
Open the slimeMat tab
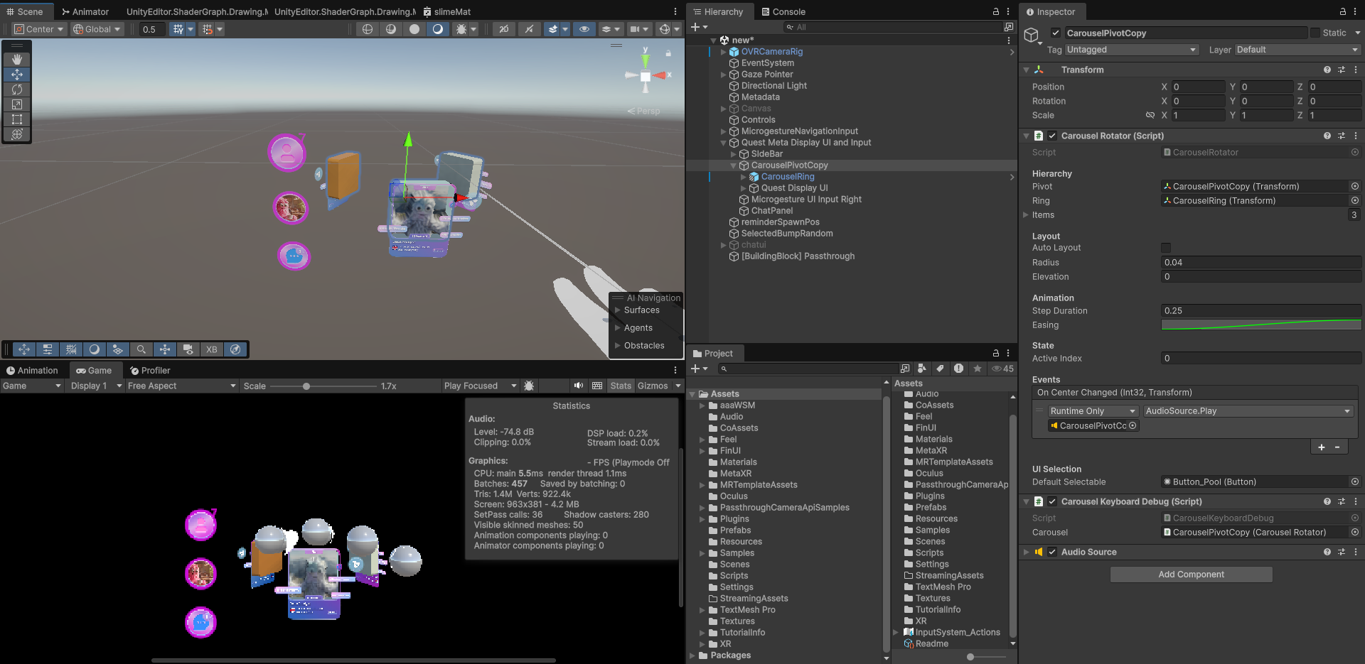(x=446, y=12)
